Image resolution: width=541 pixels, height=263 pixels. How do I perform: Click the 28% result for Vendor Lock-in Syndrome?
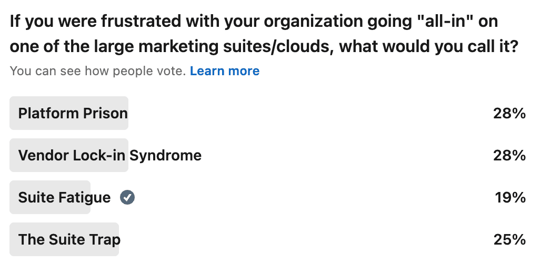(509, 155)
